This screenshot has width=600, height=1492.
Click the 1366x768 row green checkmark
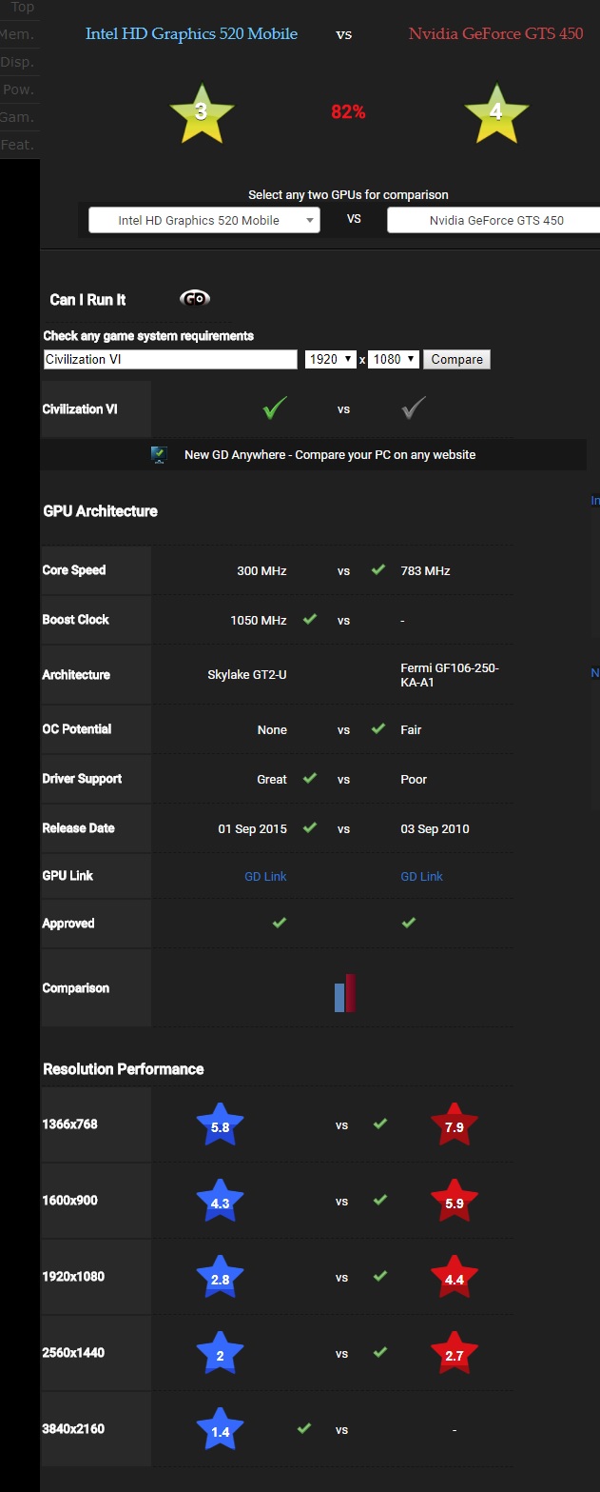click(x=379, y=1124)
